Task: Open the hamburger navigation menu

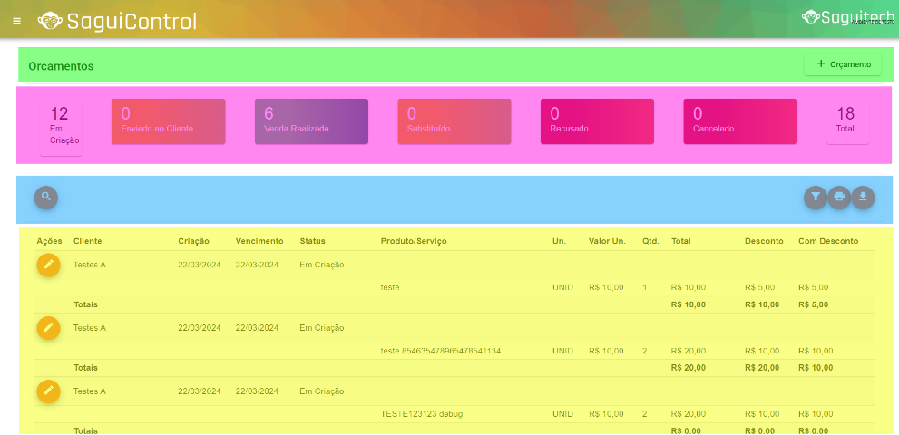Action: 16,20
